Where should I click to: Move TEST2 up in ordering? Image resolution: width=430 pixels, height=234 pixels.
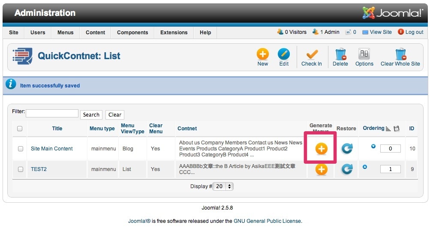tap(365, 167)
